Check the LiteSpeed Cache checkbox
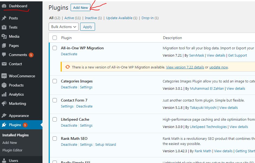Screen dimensions: 255x163 55,119
